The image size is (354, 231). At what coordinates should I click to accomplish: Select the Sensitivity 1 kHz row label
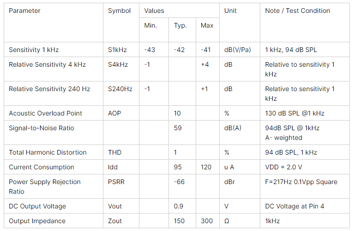click(34, 50)
